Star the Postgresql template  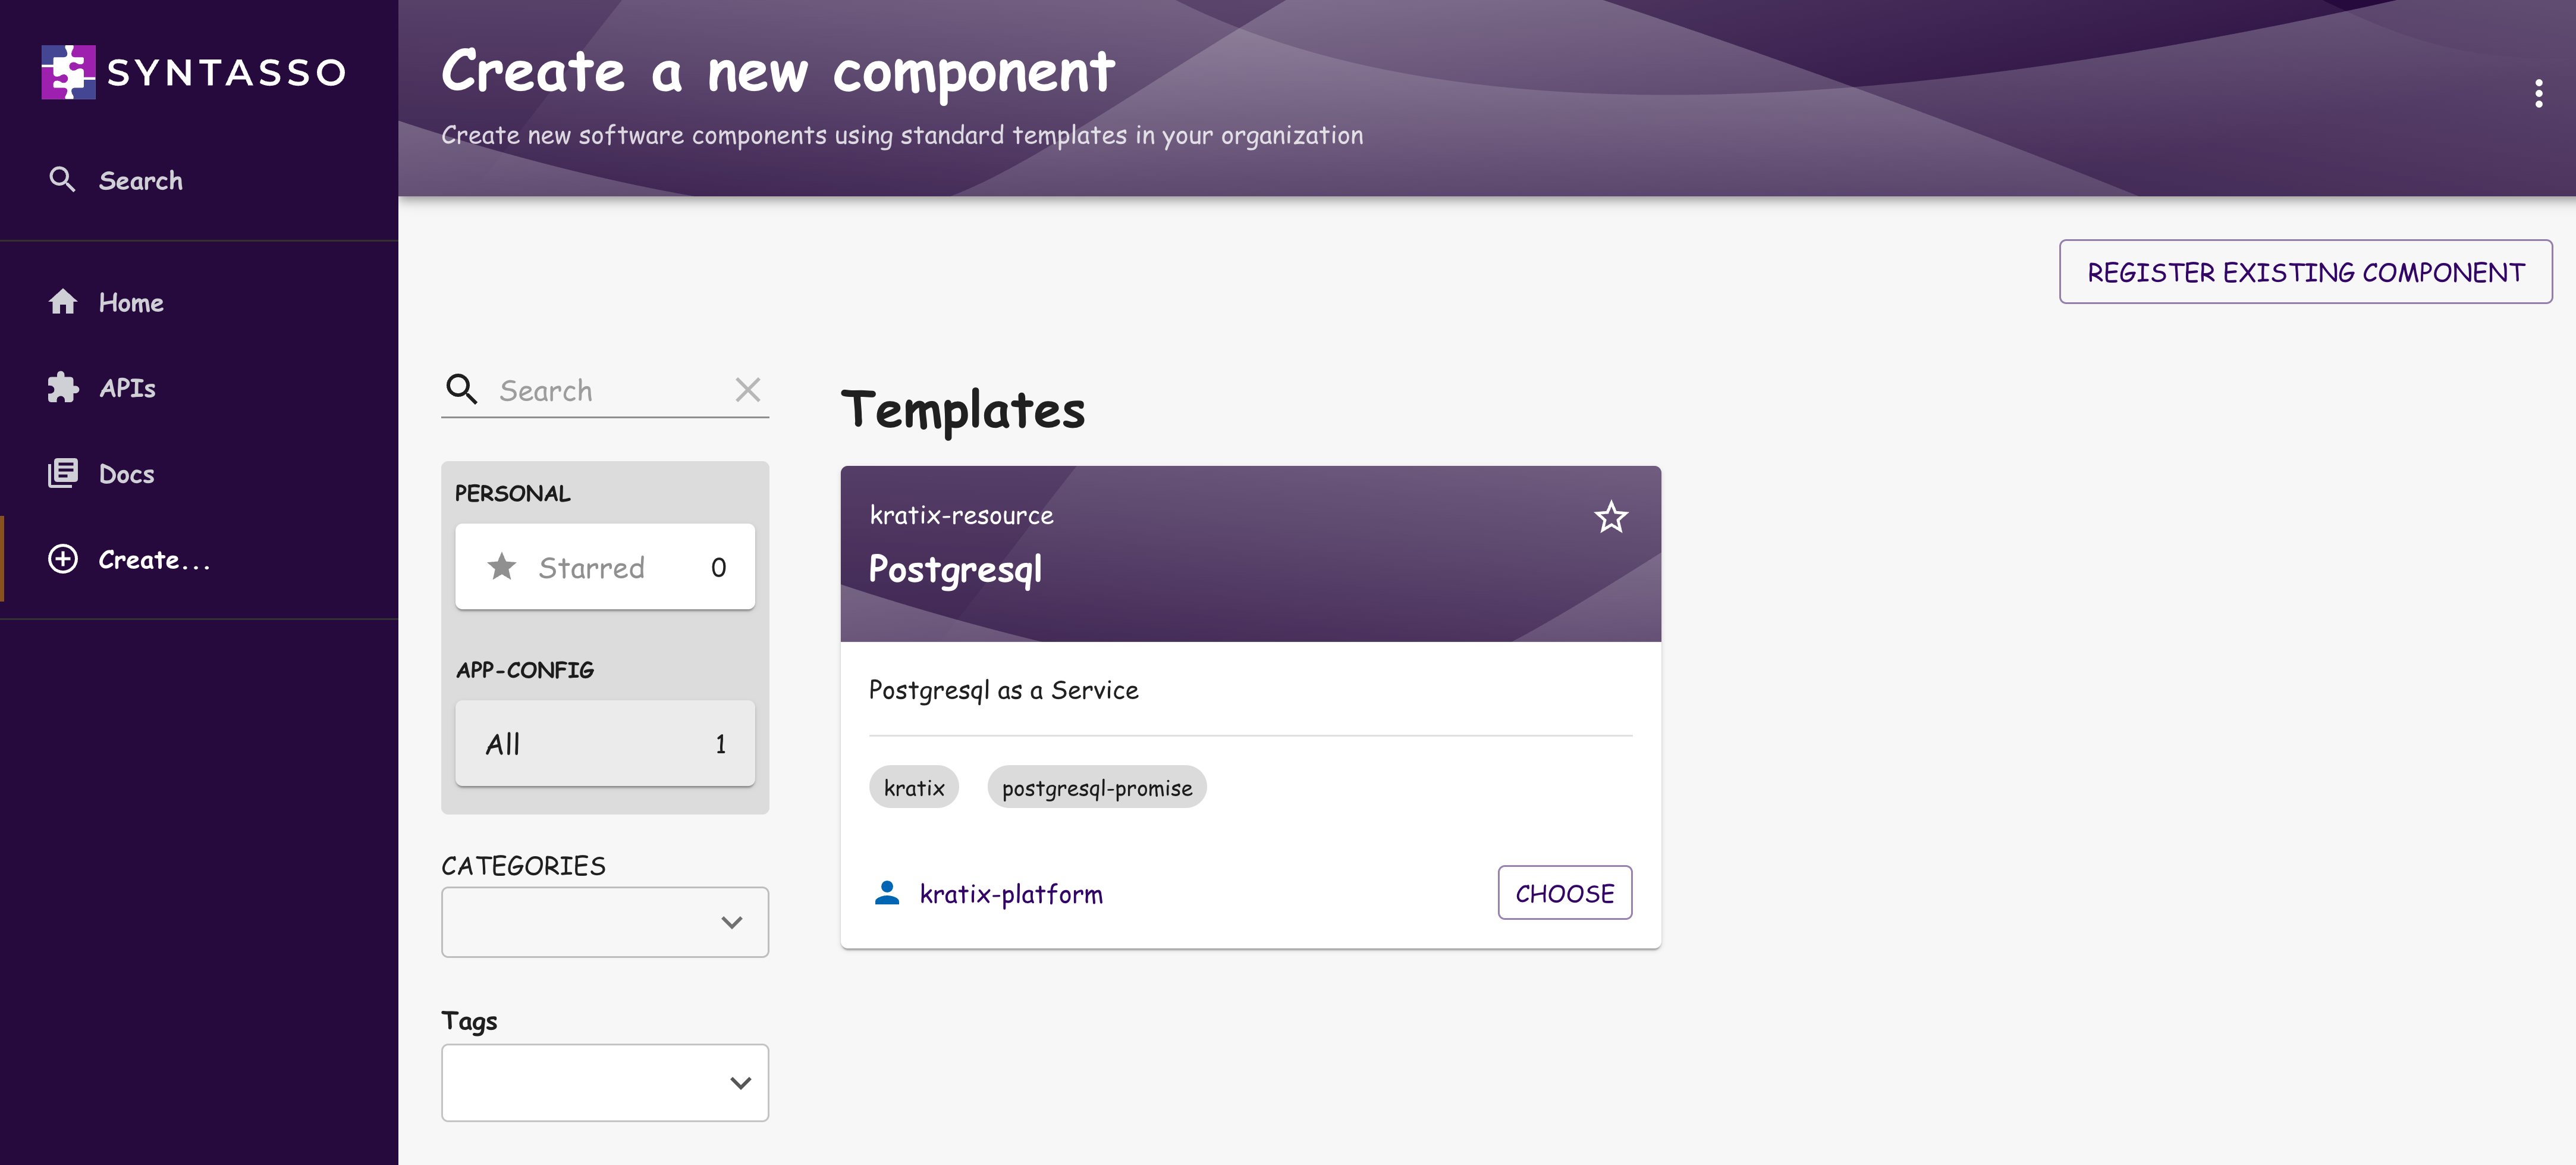click(1611, 518)
